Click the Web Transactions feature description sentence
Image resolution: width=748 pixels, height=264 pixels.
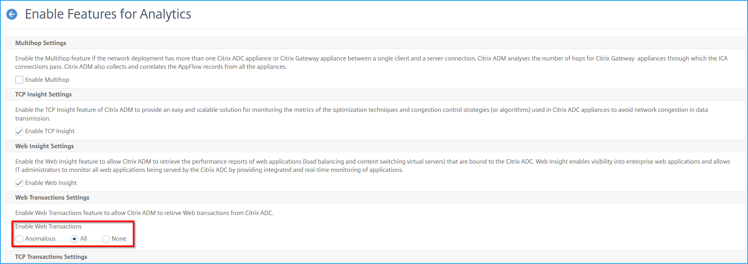pos(144,213)
